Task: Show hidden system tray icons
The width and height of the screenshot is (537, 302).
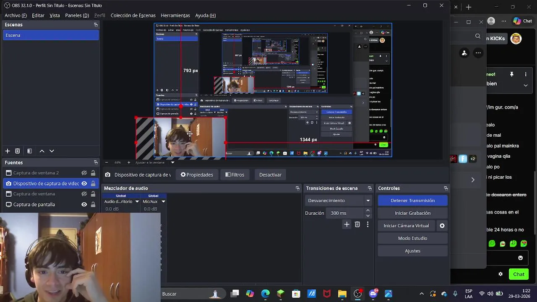Action: 422,294
